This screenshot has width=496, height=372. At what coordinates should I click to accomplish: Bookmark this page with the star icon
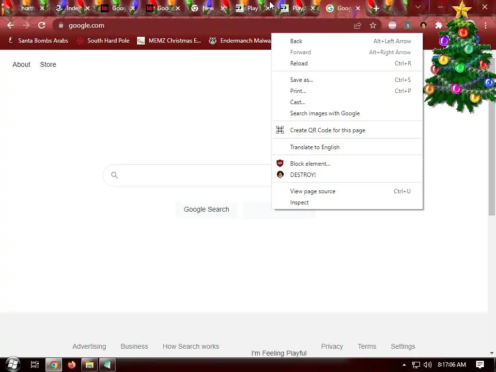tap(373, 25)
